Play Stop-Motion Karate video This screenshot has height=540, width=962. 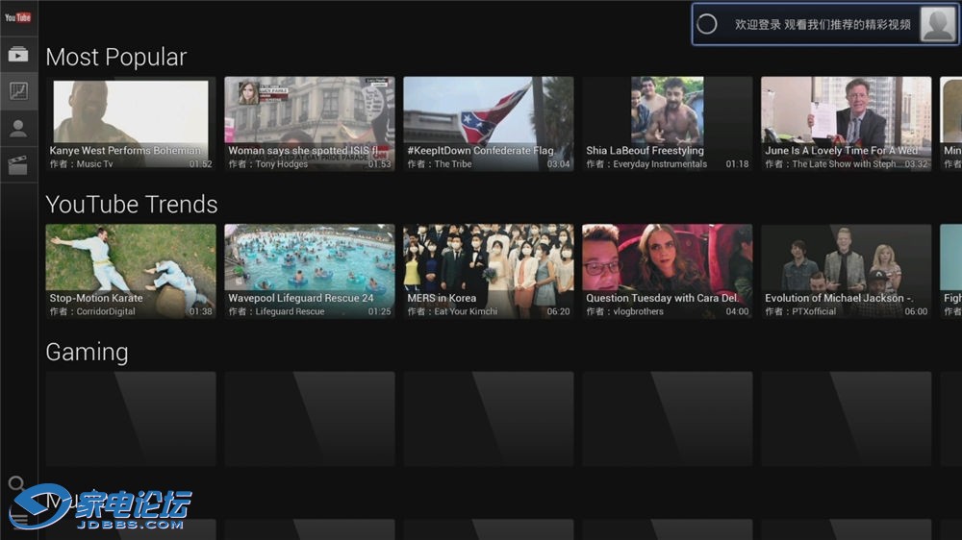(x=131, y=271)
